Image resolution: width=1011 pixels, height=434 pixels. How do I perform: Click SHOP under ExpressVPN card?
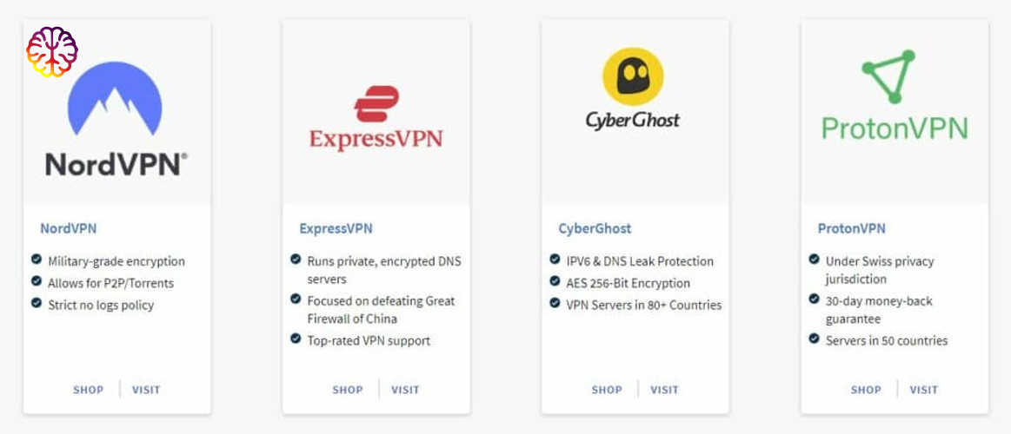tap(348, 390)
